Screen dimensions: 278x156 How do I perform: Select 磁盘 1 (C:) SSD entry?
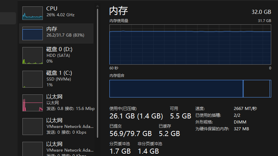pyautogui.click(x=56, y=79)
